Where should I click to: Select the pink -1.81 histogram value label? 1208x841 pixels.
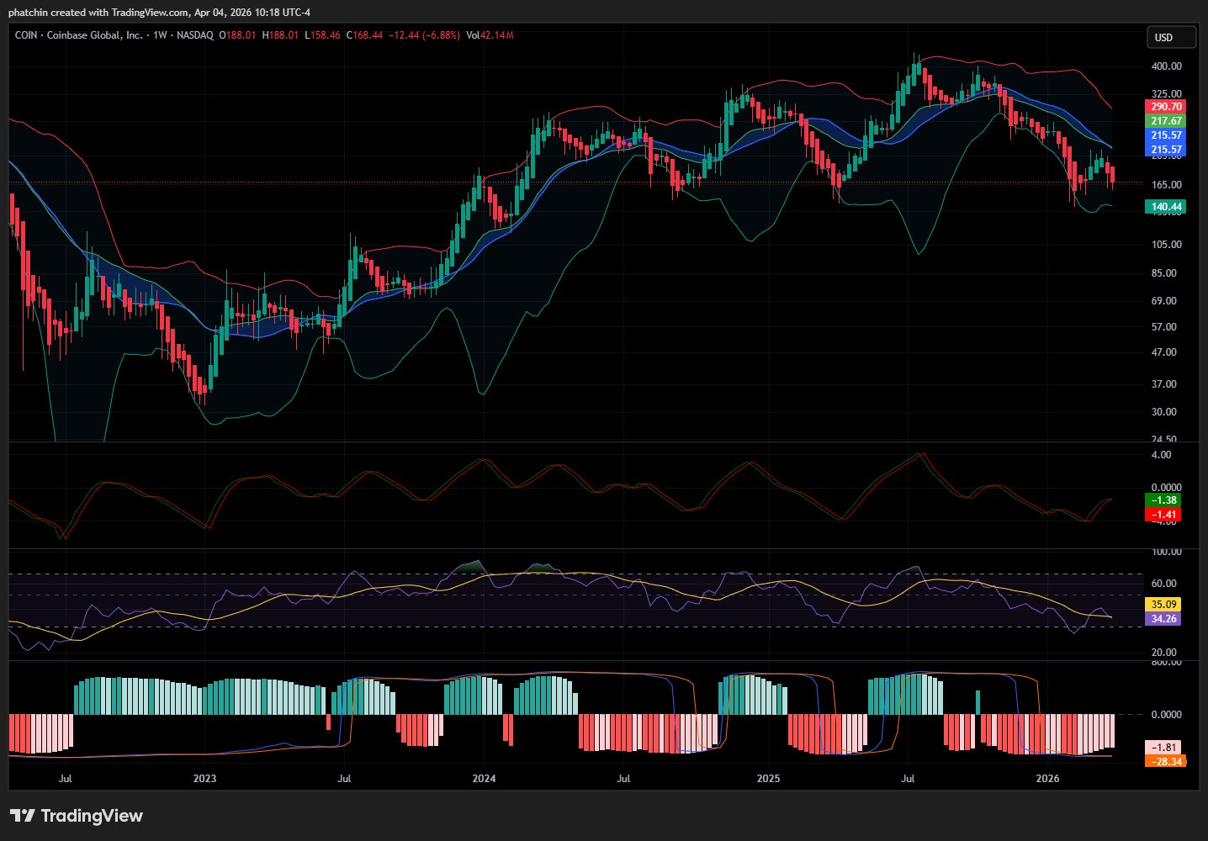tap(1164, 748)
